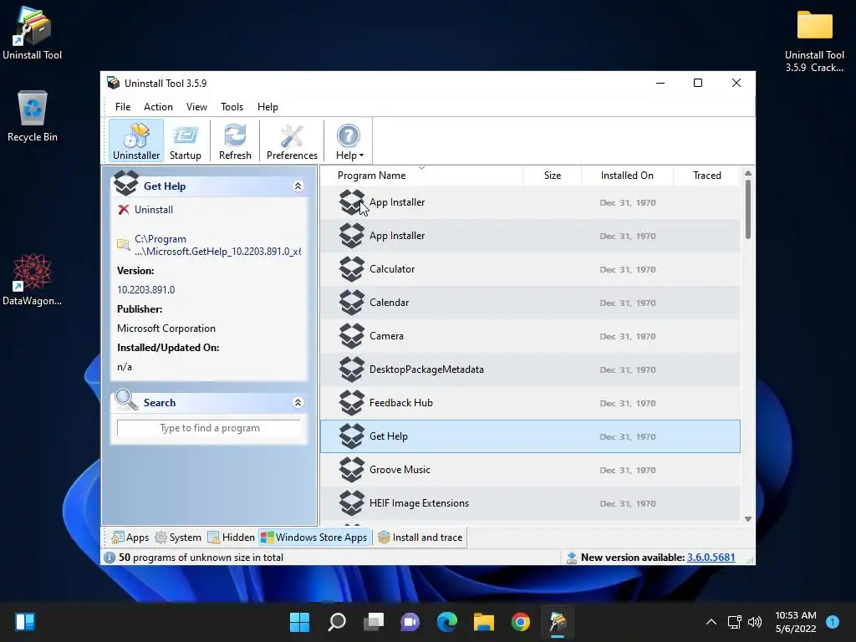Image resolution: width=856 pixels, height=642 pixels.
Task: Select the HEIF Image Extensions row
Action: click(530, 502)
